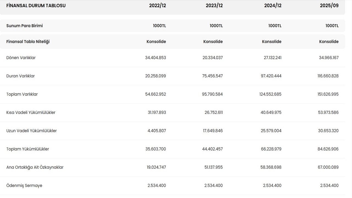This screenshot has height=198, width=352.
Task: Select the Uzun Vadeli Yükümlülükler label
Action: click(x=32, y=131)
